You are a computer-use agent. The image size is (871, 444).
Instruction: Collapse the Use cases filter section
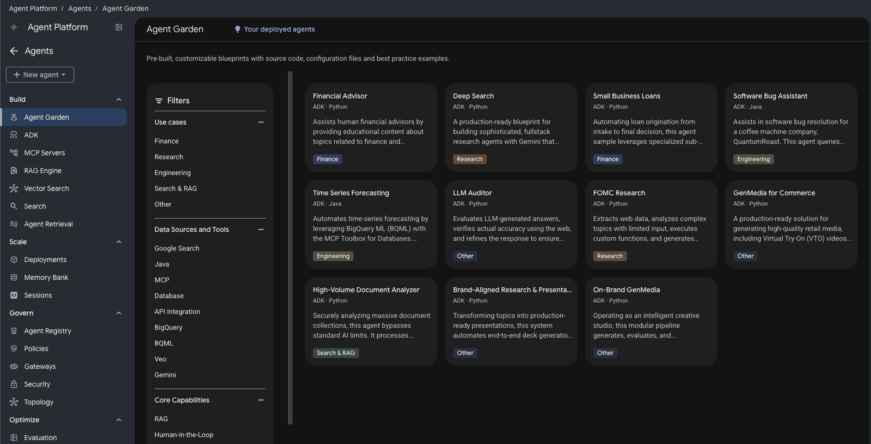(261, 122)
